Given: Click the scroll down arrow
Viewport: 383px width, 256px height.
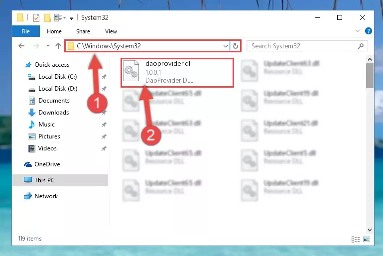Looking at the screenshot, I should [370, 230].
